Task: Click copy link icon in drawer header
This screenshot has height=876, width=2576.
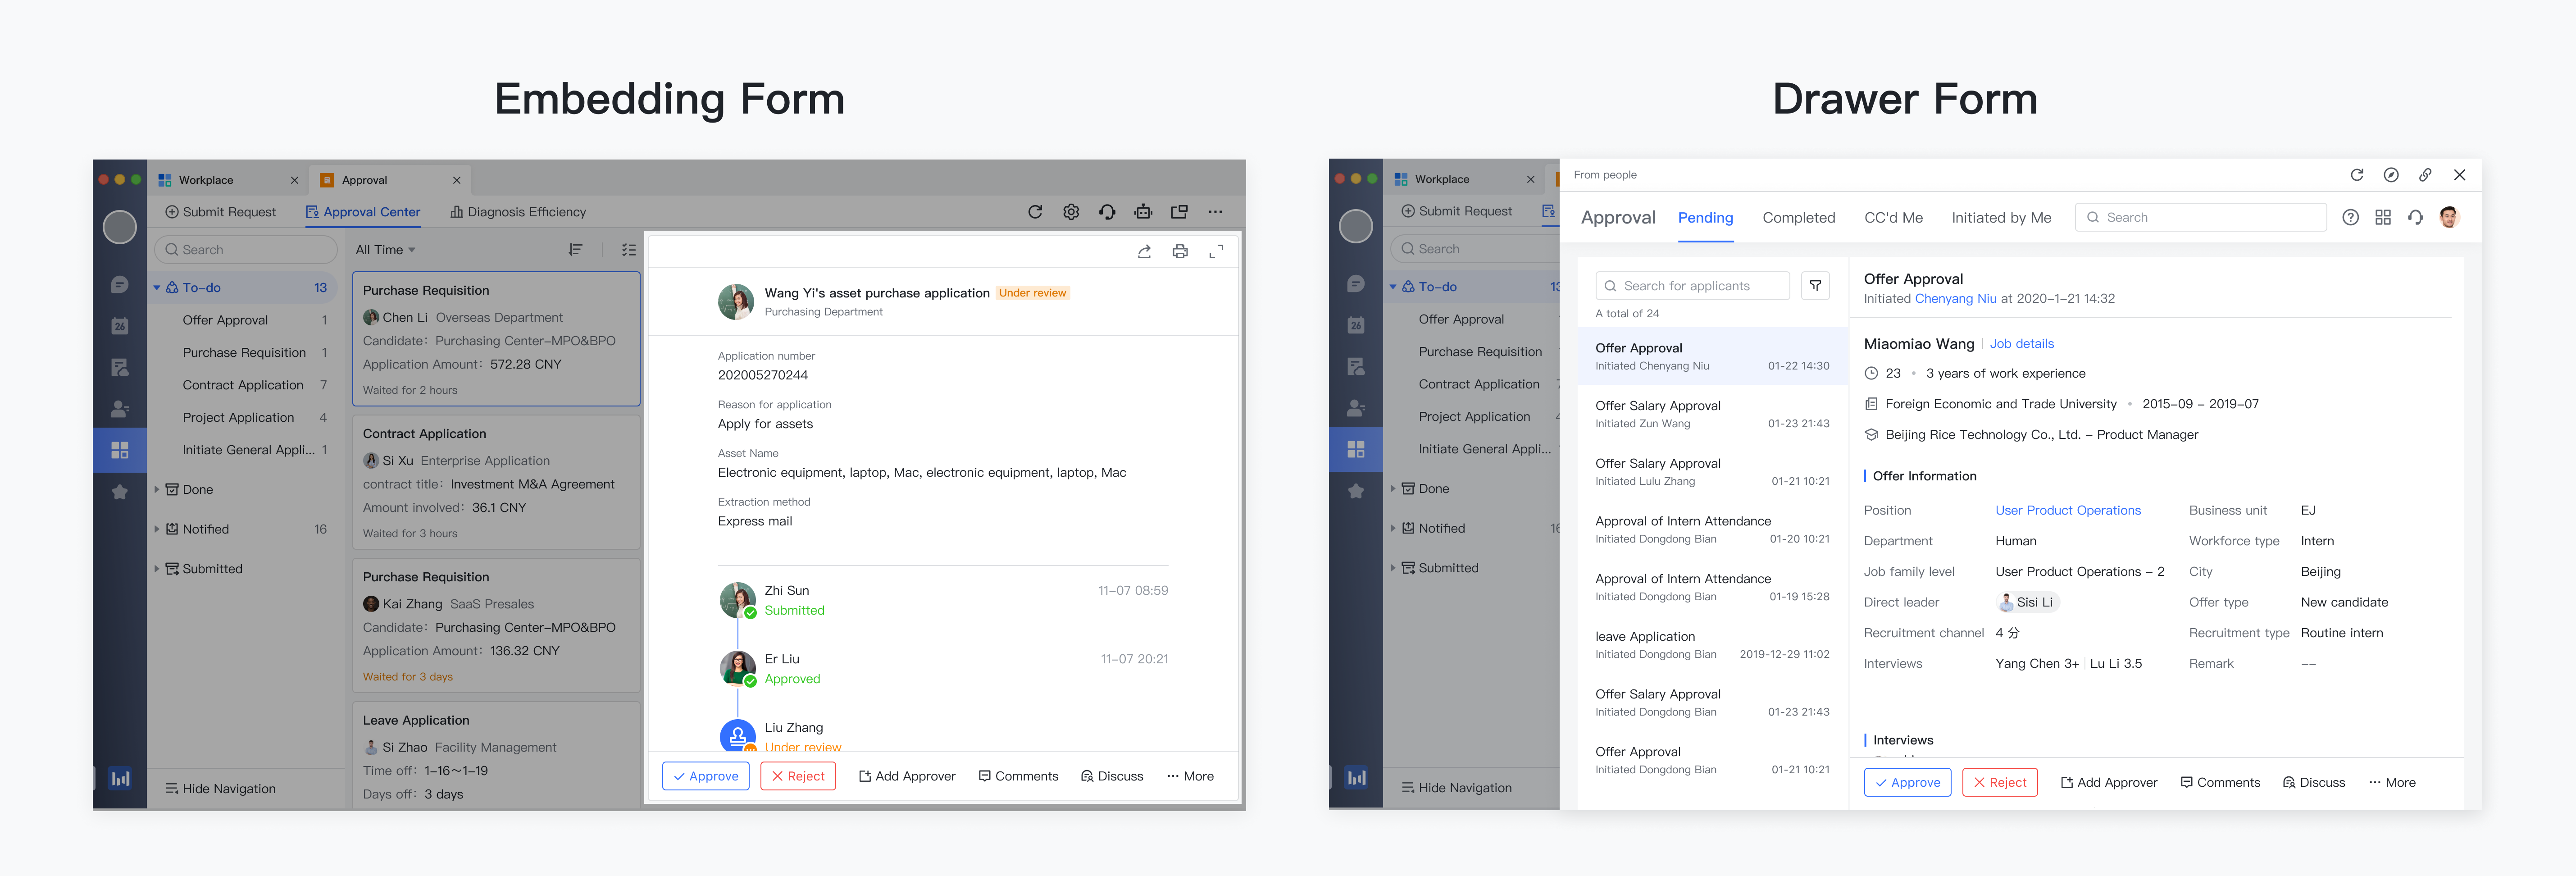Action: point(2425,175)
